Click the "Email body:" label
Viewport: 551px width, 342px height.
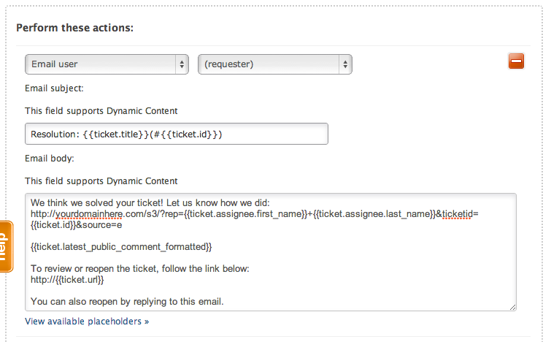(50, 158)
